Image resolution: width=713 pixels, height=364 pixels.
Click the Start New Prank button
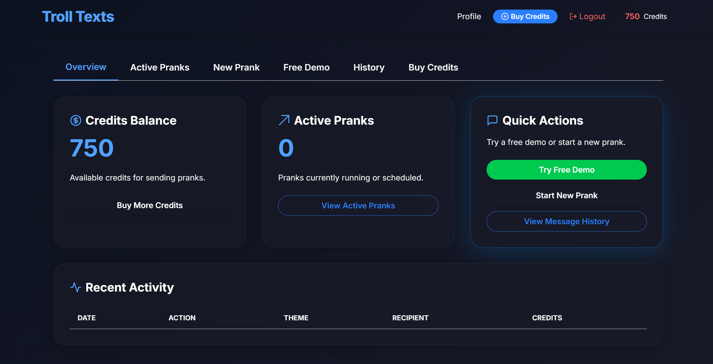pyautogui.click(x=566, y=195)
